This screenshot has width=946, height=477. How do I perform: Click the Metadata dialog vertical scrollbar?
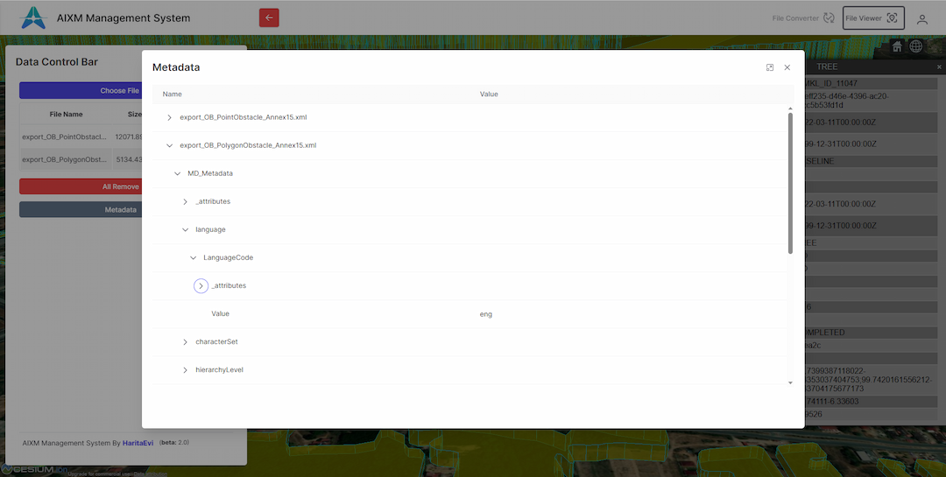790,184
